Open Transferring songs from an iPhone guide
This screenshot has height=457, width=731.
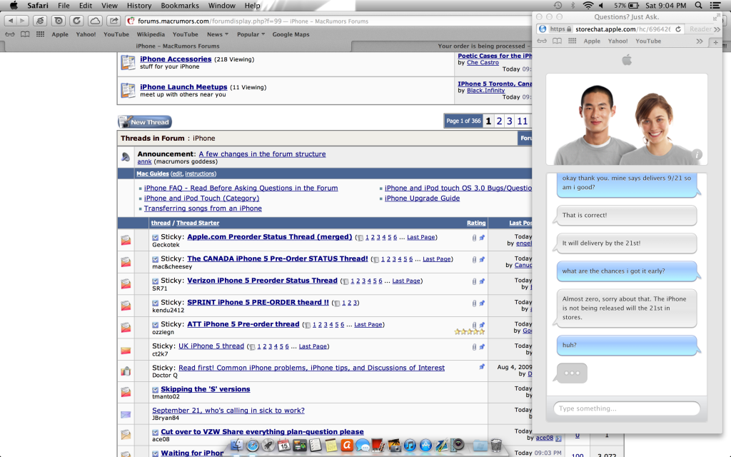tap(203, 209)
